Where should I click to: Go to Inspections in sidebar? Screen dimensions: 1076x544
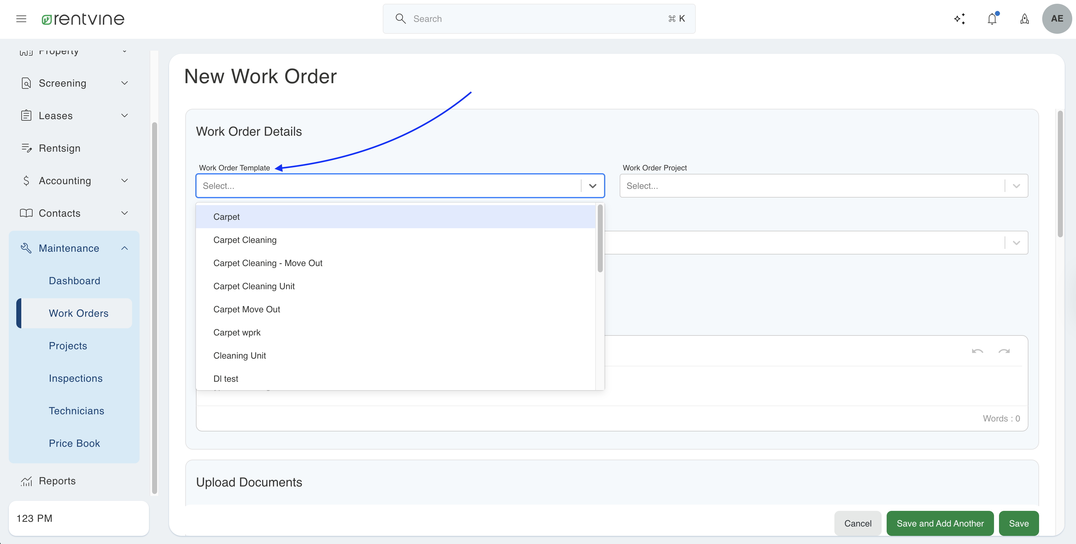point(76,378)
